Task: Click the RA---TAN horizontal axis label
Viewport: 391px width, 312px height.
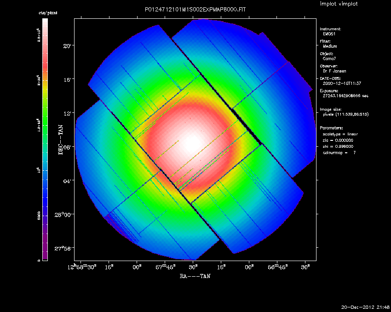Action: [x=196, y=276]
